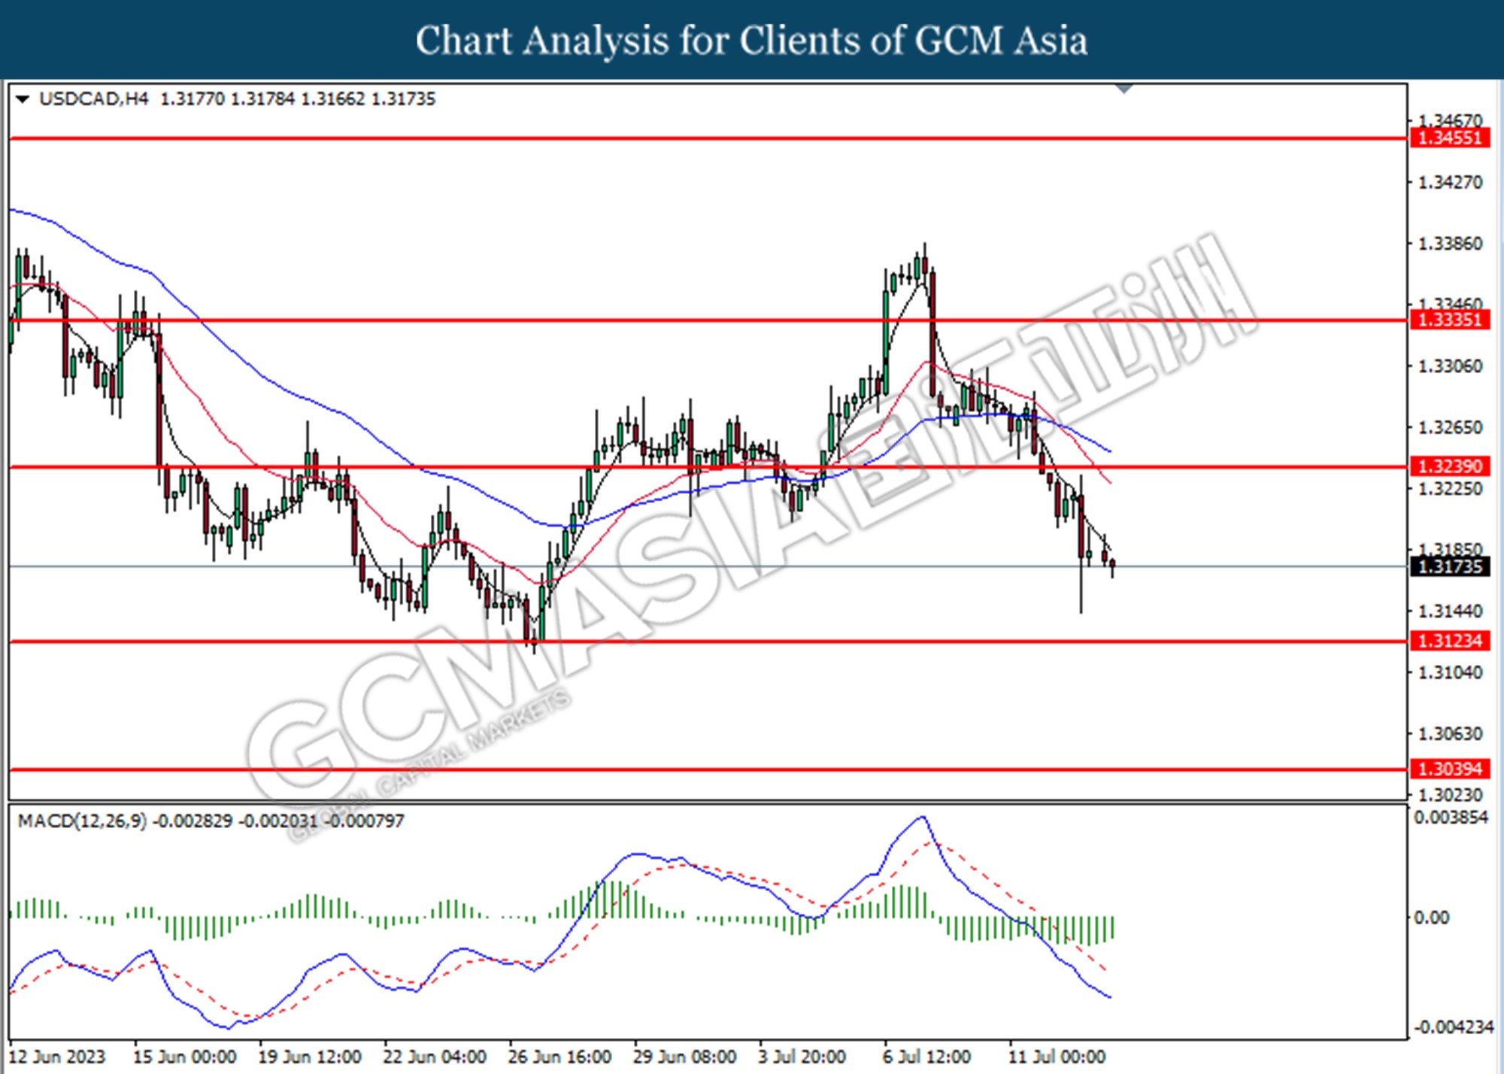
Task: Click the MACD scale value 0.00
Action: click(x=1432, y=918)
